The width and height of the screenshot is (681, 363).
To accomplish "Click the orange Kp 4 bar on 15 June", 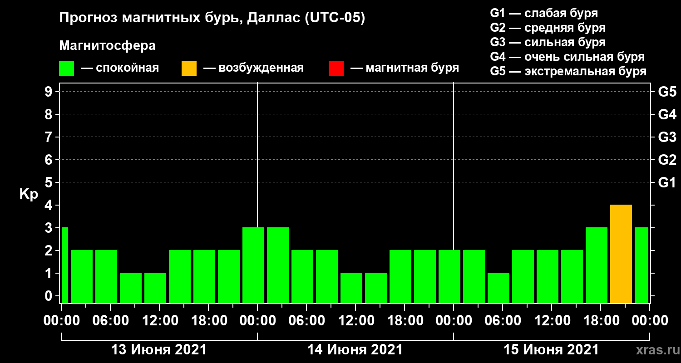I will [x=621, y=254].
